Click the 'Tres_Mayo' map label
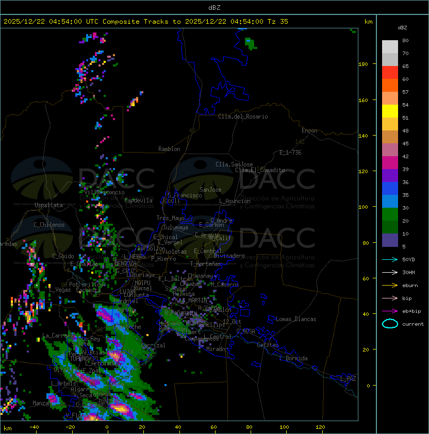 (x=170, y=218)
